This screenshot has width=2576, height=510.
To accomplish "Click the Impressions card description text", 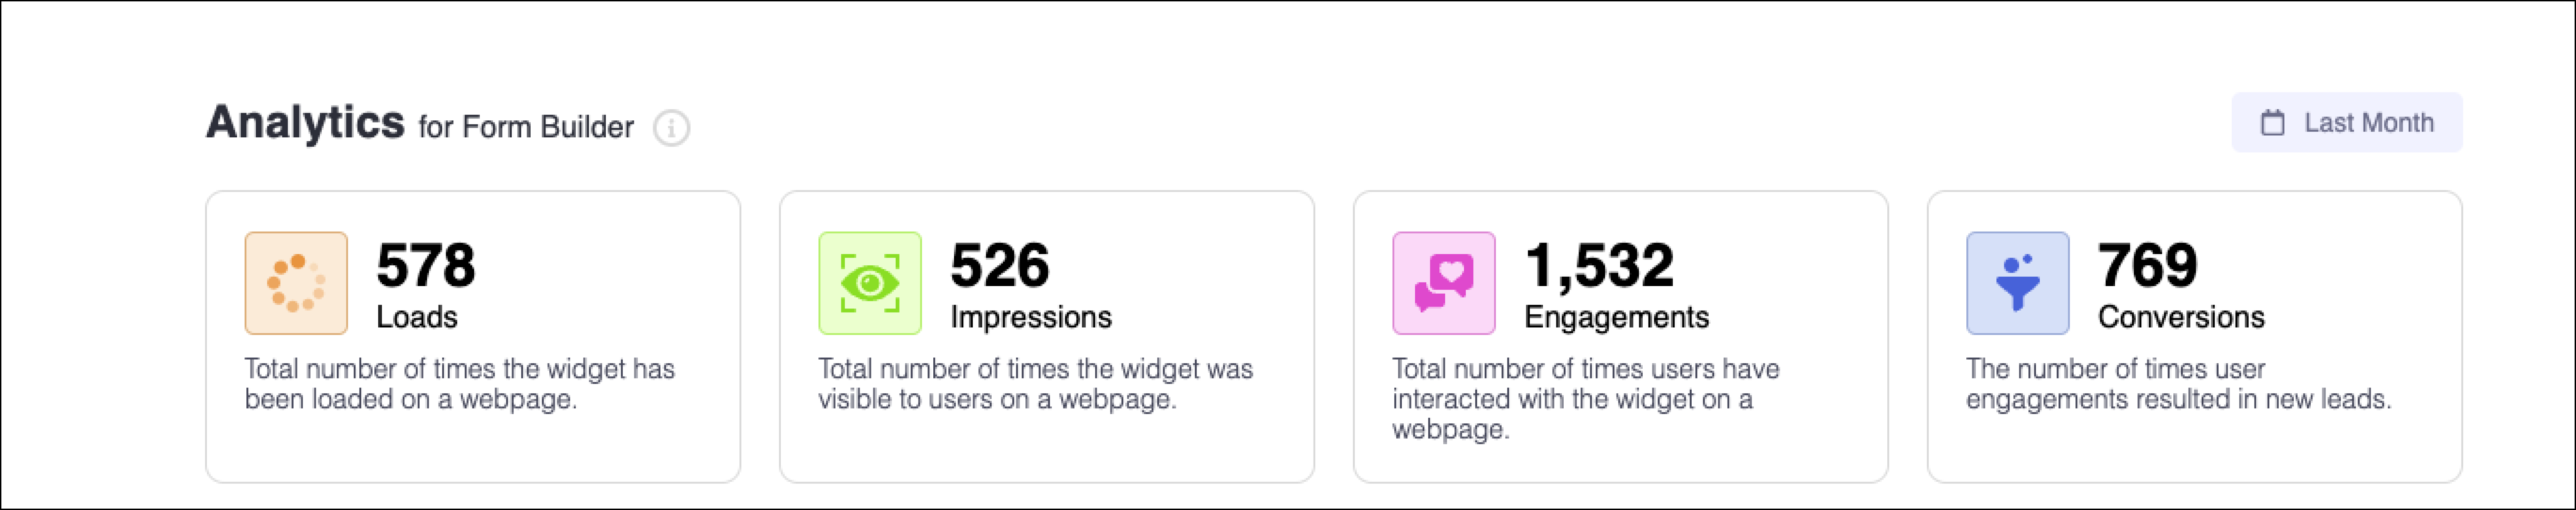I will pos(1035,384).
